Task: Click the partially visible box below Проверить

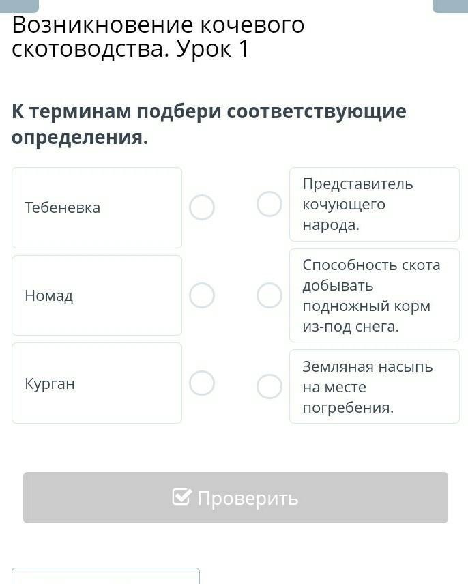Action: point(106,576)
